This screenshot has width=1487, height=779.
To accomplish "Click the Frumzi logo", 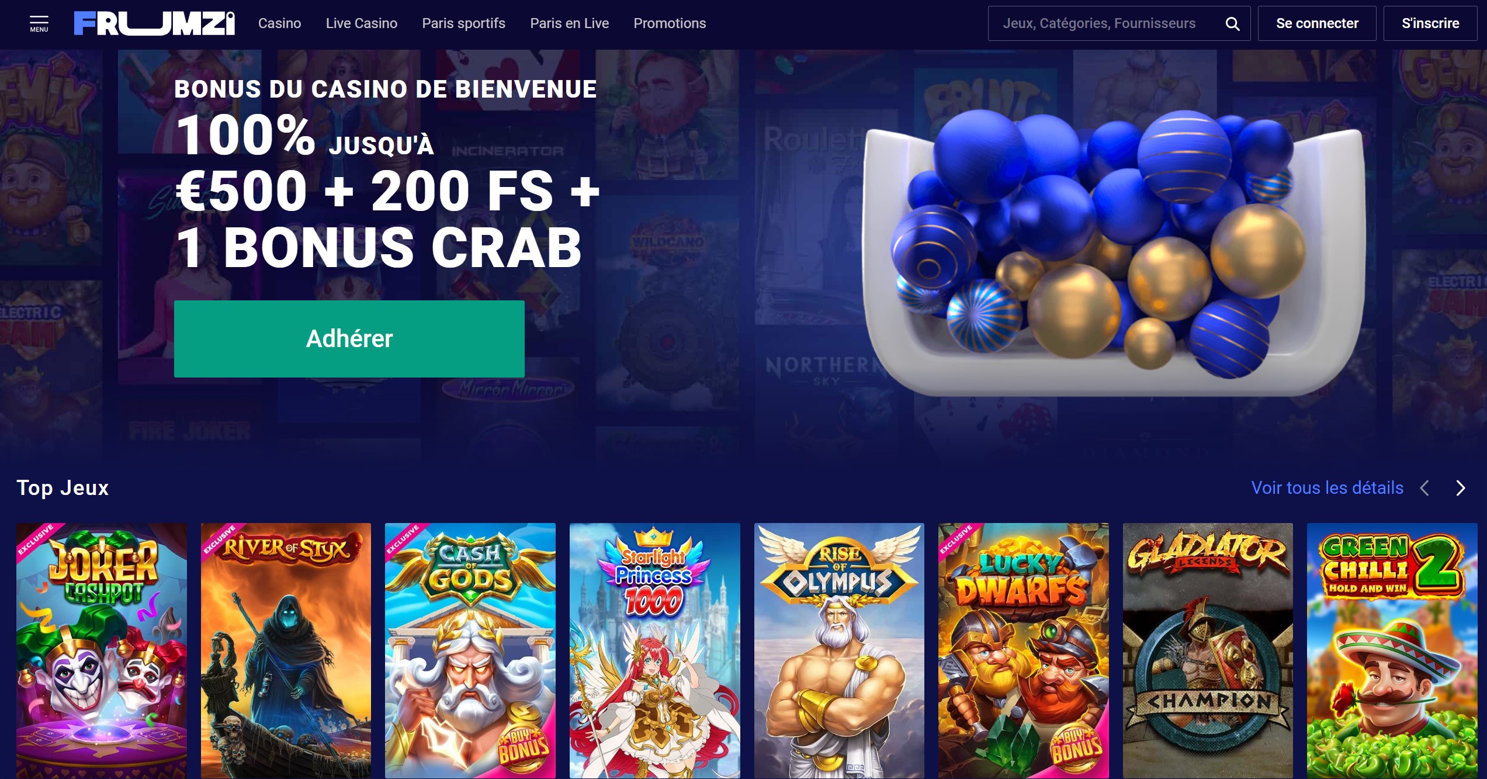I will pos(154,23).
